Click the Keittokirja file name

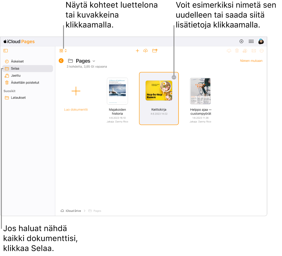click(159, 110)
